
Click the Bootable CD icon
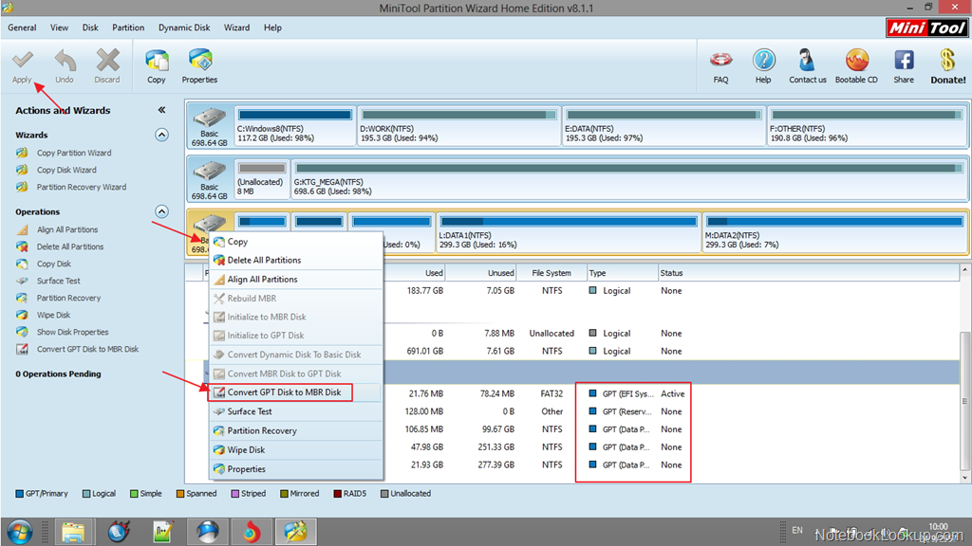[856, 64]
